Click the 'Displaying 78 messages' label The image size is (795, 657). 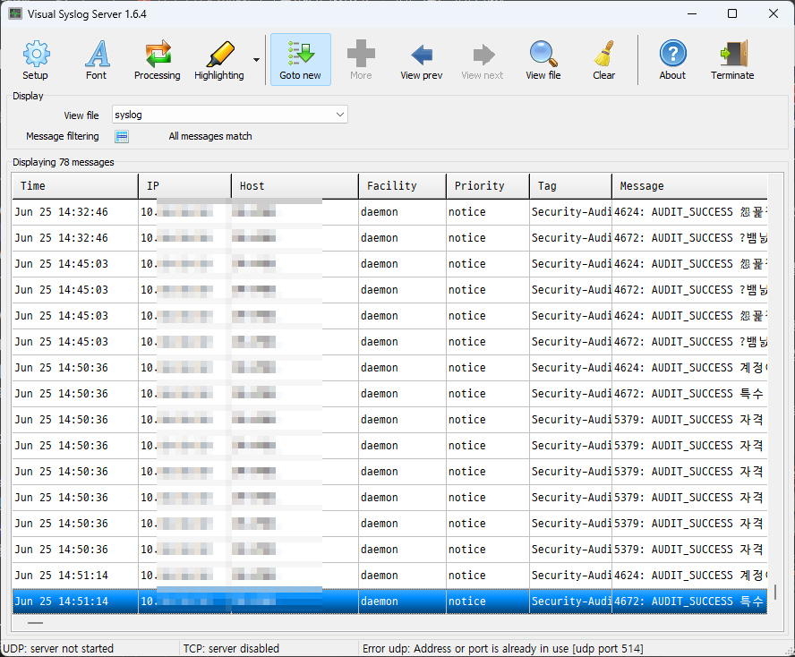coord(64,162)
